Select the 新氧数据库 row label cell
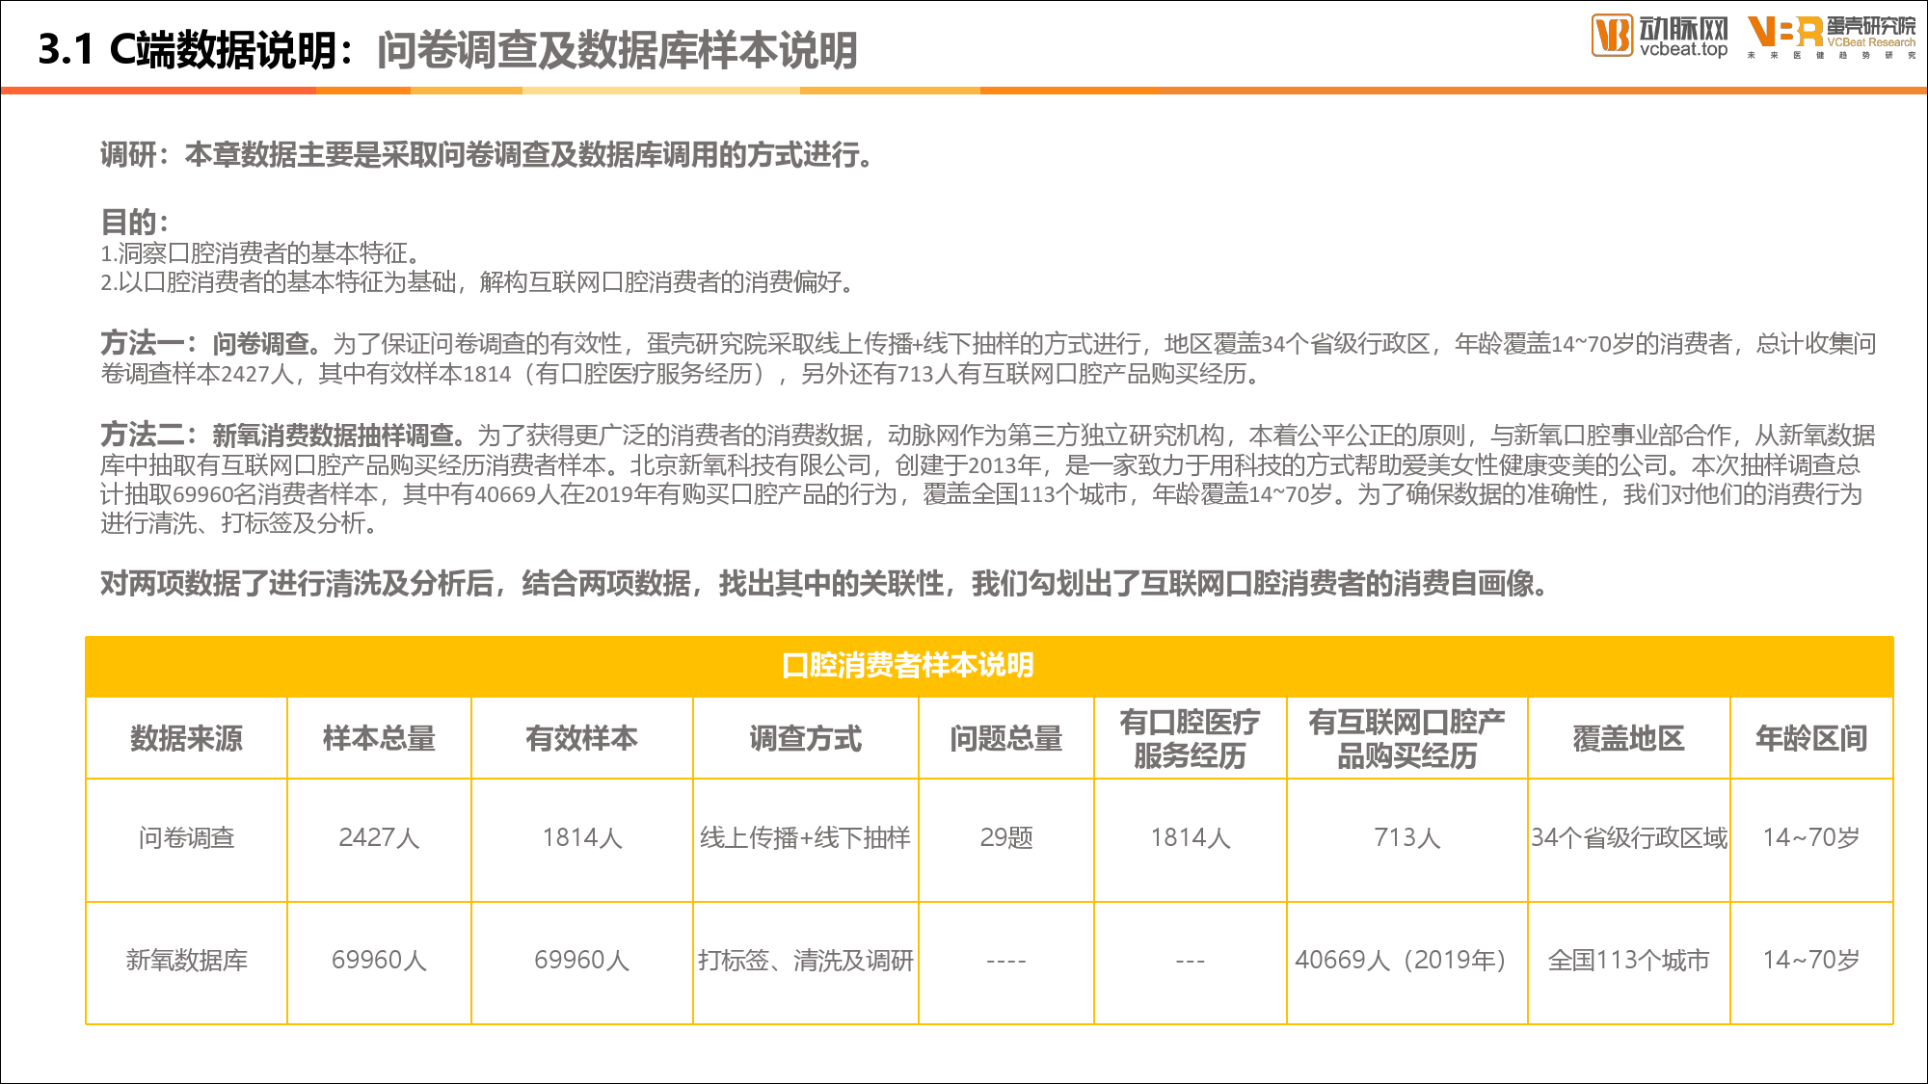 (x=186, y=961)
